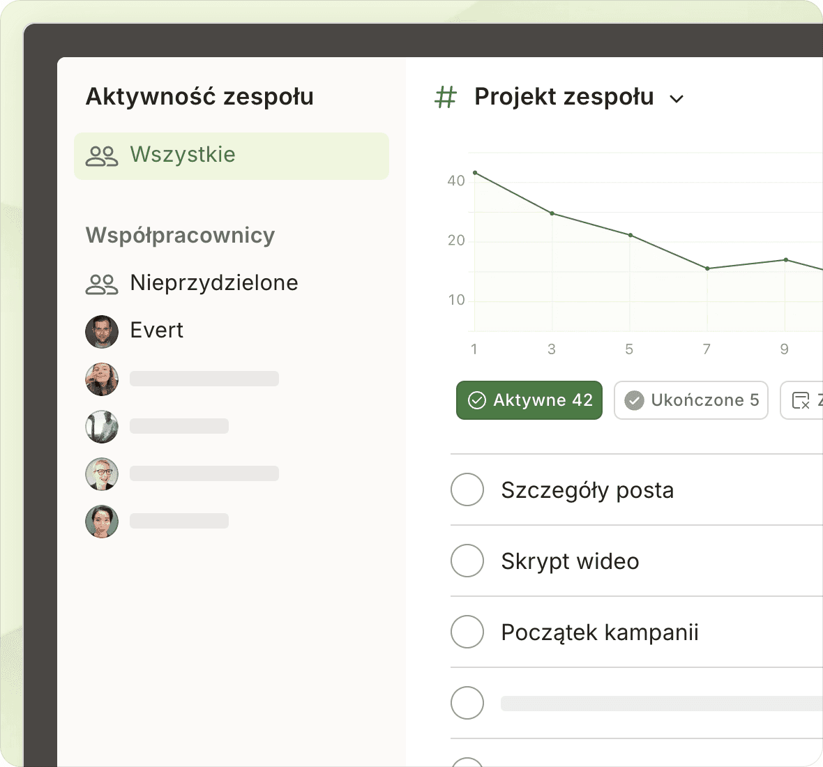
Task: Click the hash icon beside Projekt zespołu
Action: [x=446, y=98]
